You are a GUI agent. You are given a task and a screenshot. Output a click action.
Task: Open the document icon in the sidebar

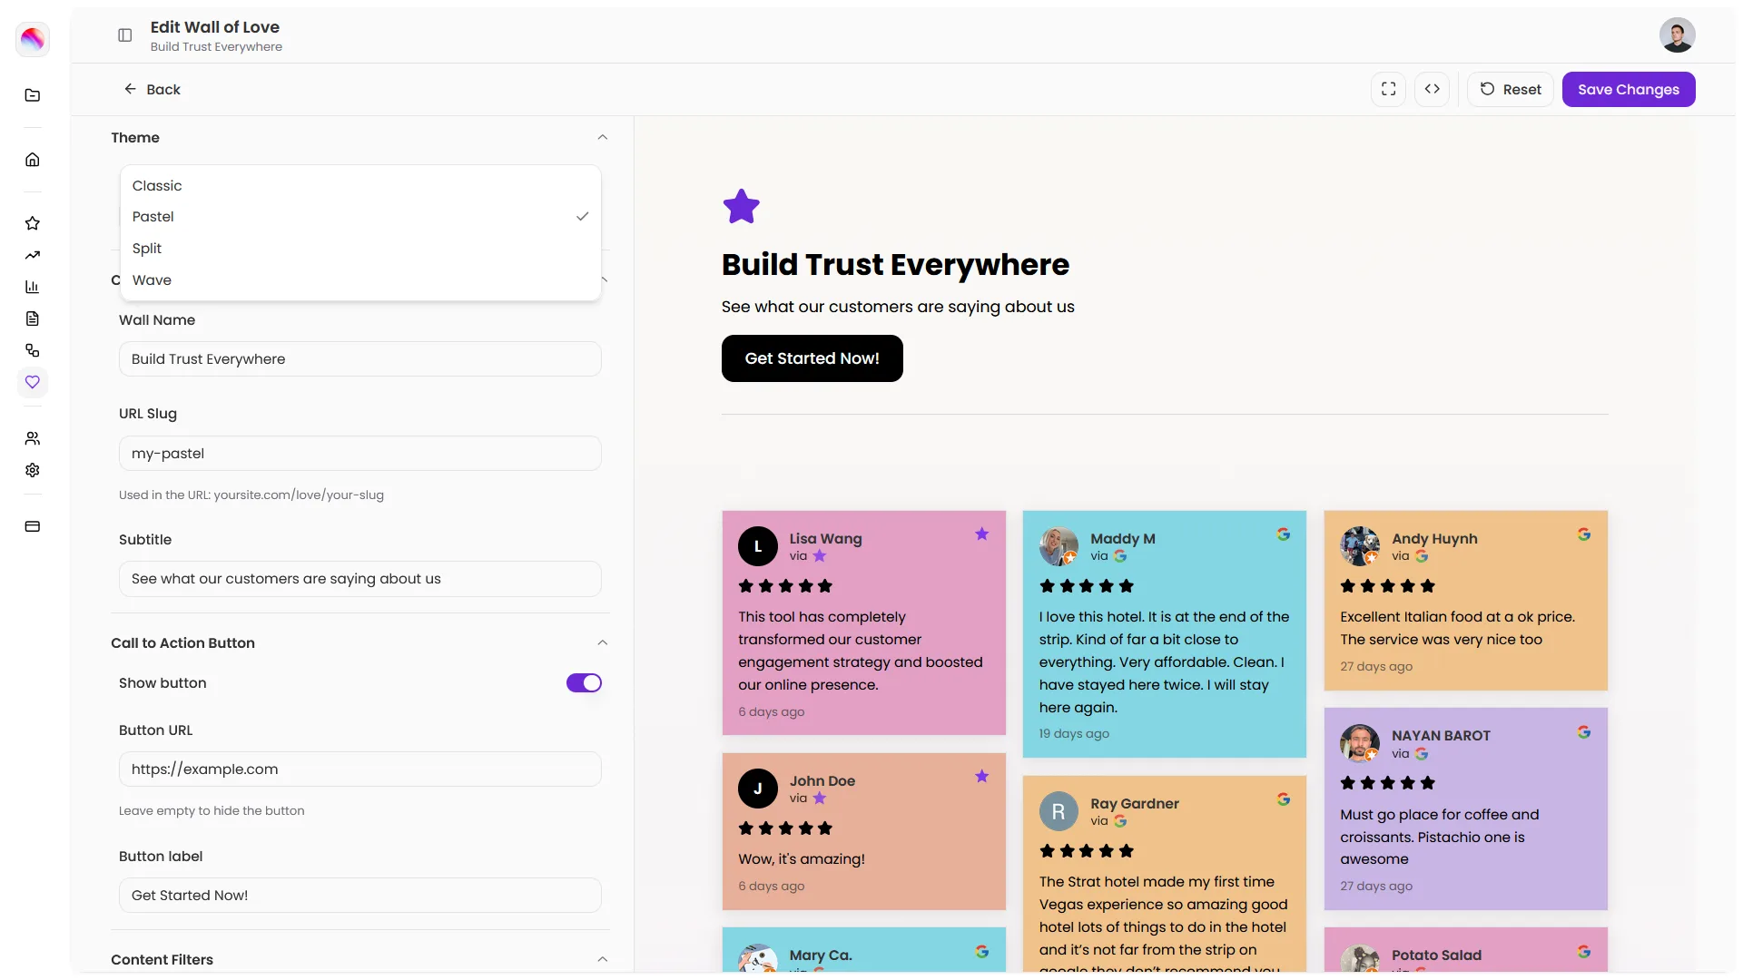point(33,318)
